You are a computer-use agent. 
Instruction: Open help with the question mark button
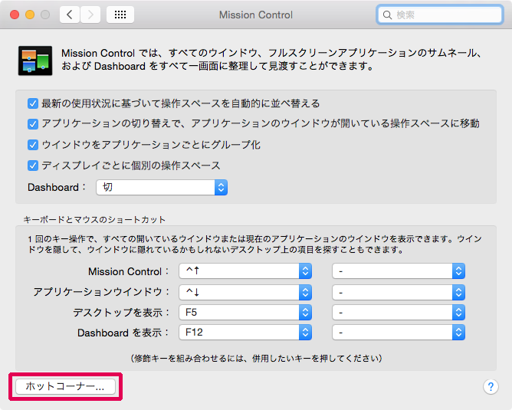(491, 387)
